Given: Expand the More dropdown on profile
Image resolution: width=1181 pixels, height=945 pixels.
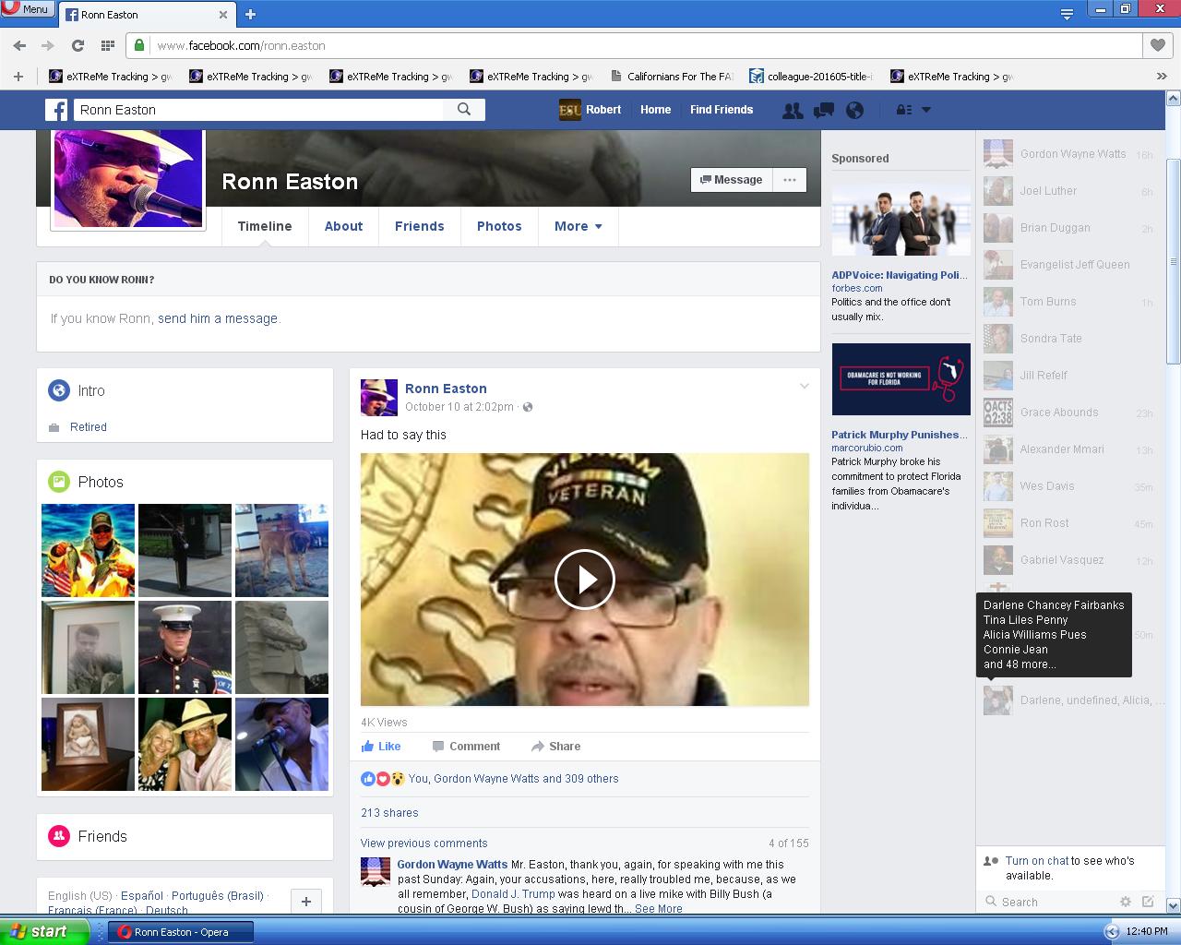Looking at the screenshot, I should coord(578,226).
